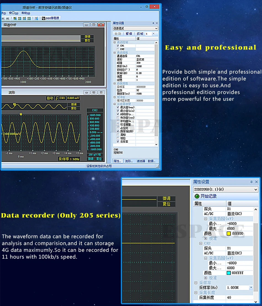Maximize the 频谱分析 sub-window

coord(94,25)
